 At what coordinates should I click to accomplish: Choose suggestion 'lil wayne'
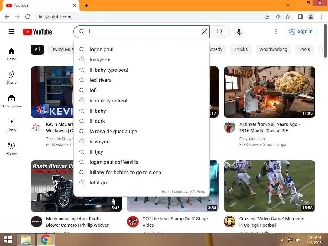click(x=142, y=142)
